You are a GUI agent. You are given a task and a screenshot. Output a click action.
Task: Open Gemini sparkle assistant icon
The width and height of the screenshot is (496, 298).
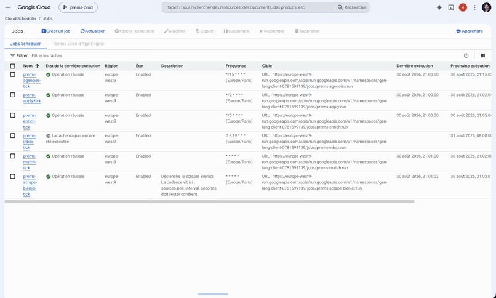click(x=439, y=7)
